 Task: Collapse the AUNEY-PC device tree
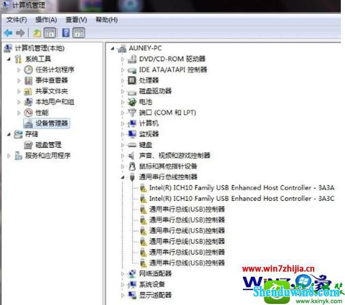(x=113, y=48)
